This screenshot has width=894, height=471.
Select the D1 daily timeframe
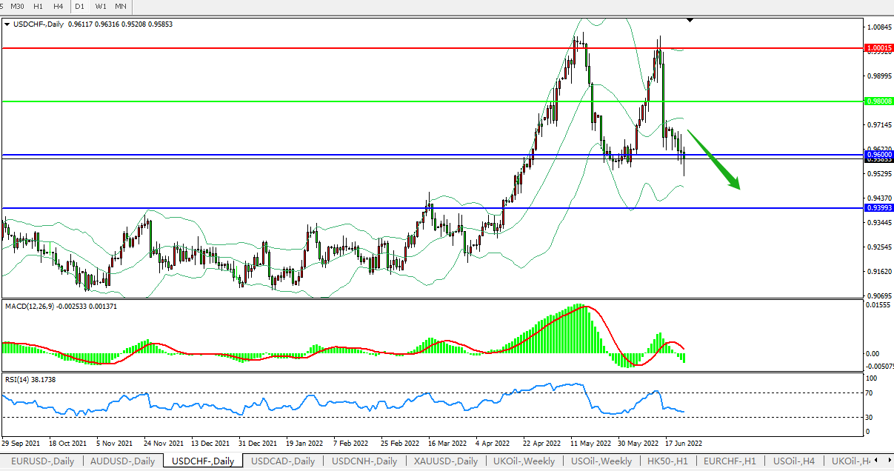(79, 6)
